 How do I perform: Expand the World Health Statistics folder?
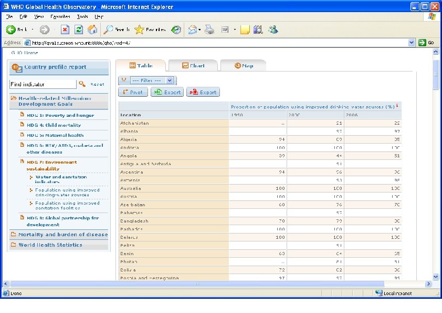coord(13,245)
